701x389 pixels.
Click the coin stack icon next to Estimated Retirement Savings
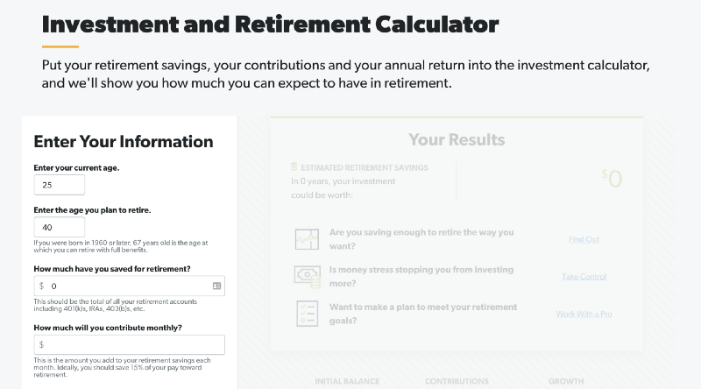pyautogui.click(x=294, y=166)
